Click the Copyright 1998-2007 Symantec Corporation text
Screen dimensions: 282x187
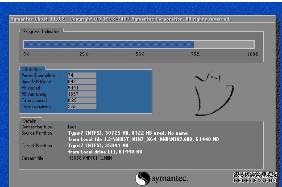coord(150,19)
